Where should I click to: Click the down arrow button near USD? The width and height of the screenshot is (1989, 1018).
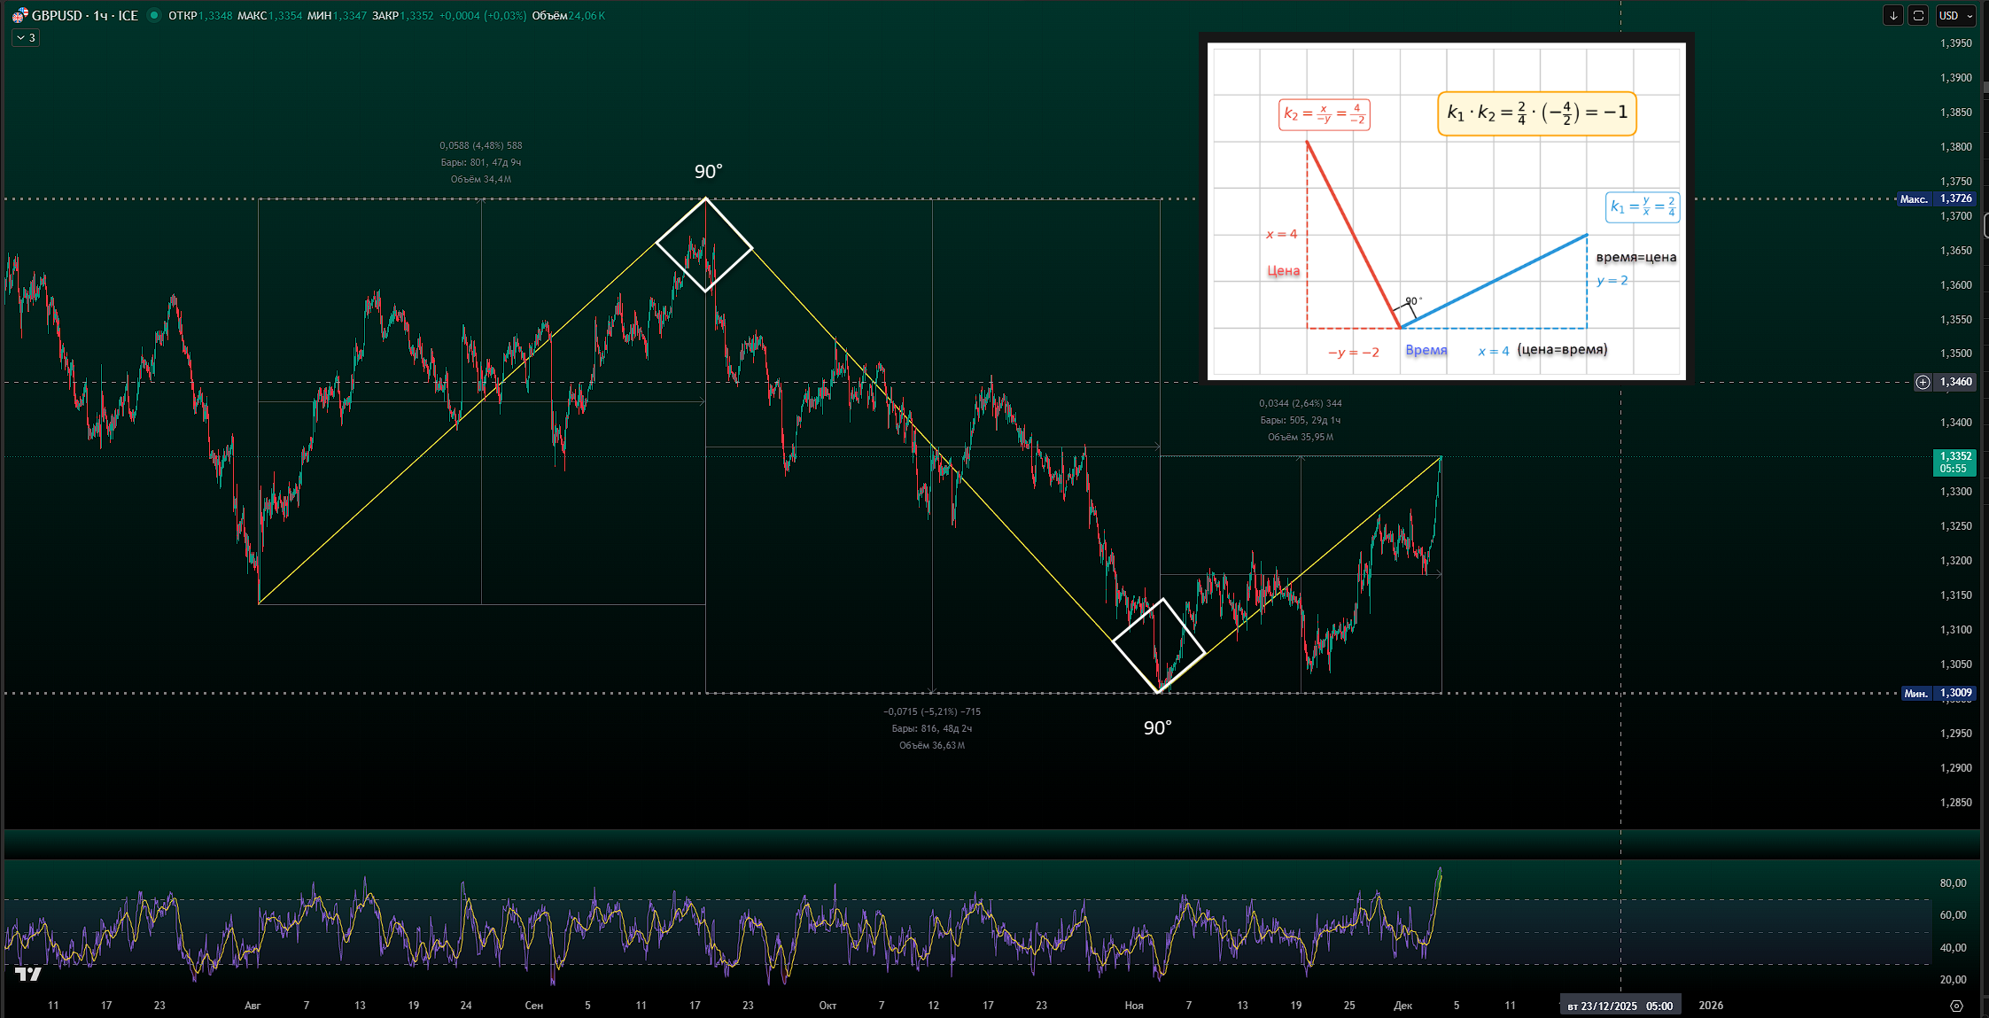[1893, 15]
